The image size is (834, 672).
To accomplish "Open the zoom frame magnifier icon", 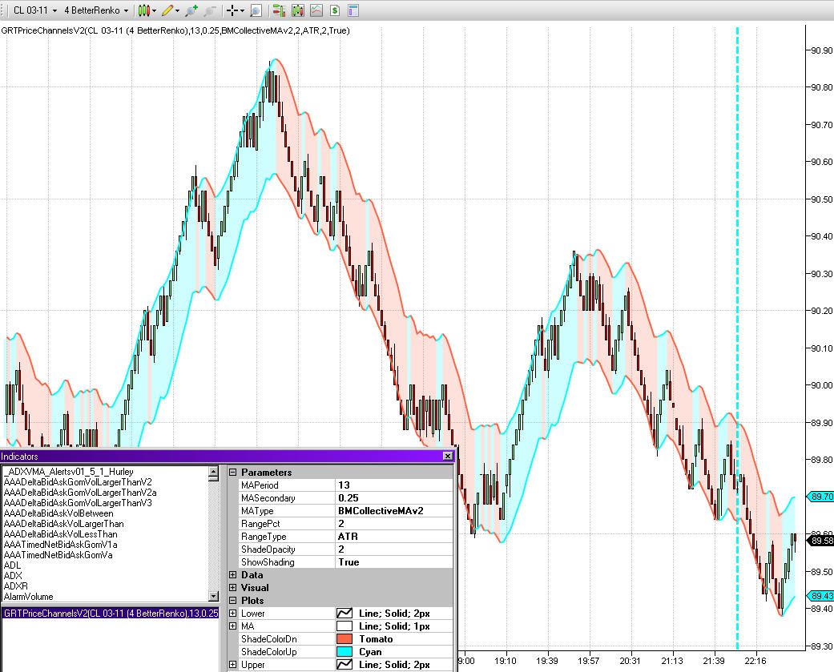I will [x=256, y=10].
